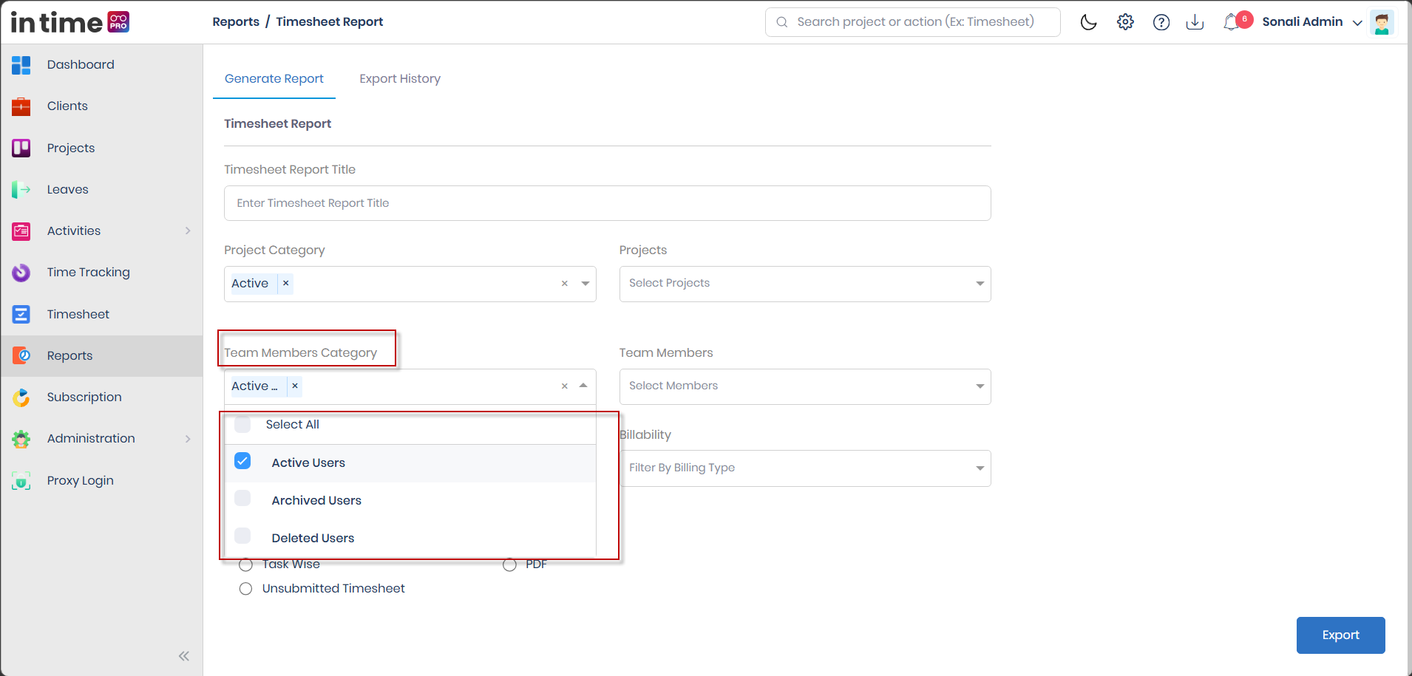Click the Export button
The width and height of the screenshot is (1412, 676).
coord(1340,635)
